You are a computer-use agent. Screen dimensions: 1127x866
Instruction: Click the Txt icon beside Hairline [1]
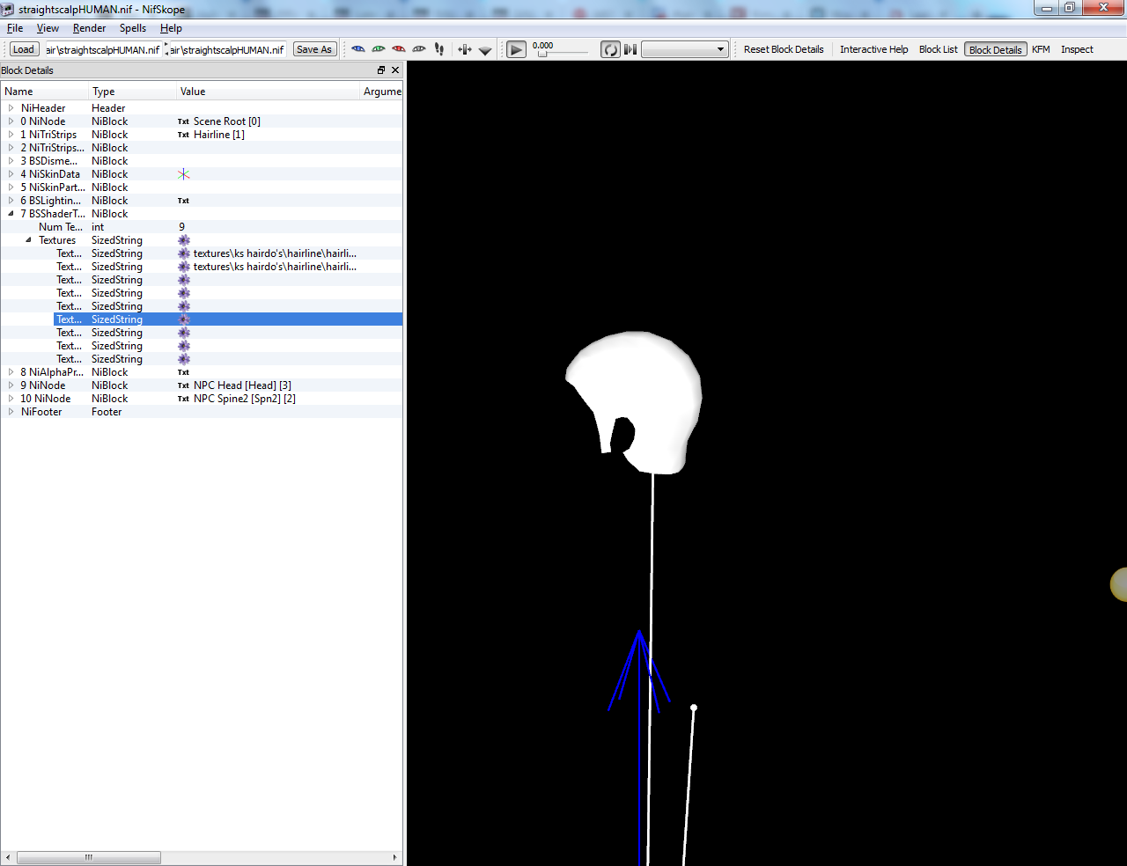click(183, 135)
